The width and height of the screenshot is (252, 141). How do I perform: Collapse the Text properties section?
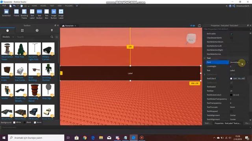(205, 58)
